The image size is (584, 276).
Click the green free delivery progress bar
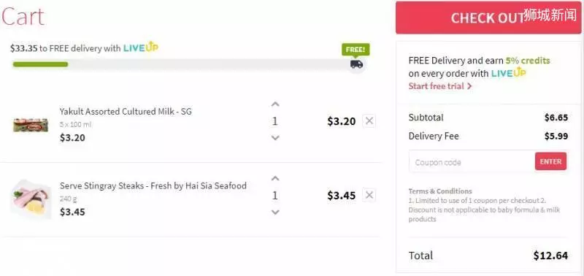pyautogui.click(x=40, y=64)
